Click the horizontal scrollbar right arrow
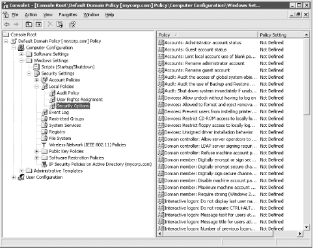The image size is (313, 248). 300,234
